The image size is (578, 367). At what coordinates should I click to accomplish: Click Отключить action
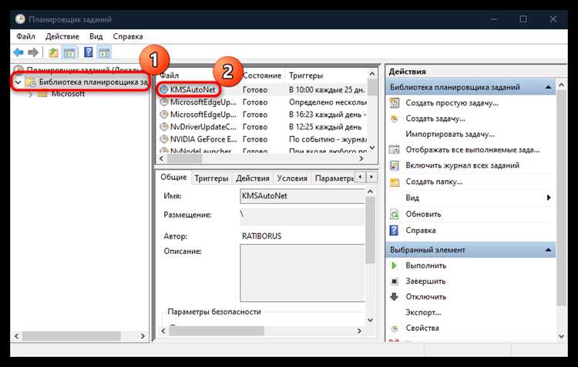pyautogui.click(x=425, y=297)
